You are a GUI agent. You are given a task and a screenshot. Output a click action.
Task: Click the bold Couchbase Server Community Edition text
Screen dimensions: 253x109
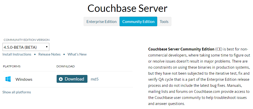181,49
